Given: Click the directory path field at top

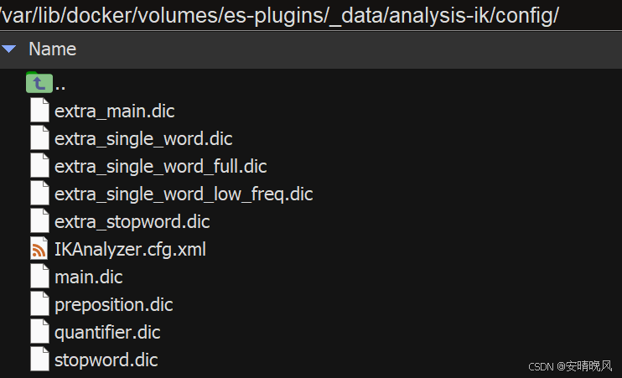Looking at the screenshot, I should pos(311,15).
